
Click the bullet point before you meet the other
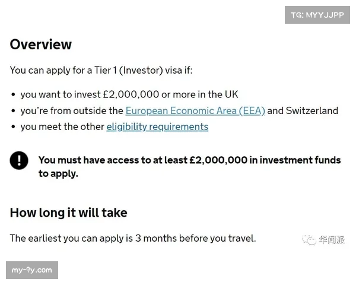pos(13,127)
